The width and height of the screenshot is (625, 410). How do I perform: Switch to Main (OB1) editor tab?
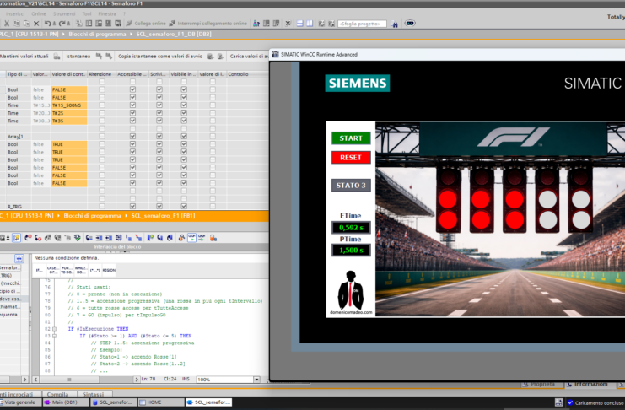[x=66, y=402]
